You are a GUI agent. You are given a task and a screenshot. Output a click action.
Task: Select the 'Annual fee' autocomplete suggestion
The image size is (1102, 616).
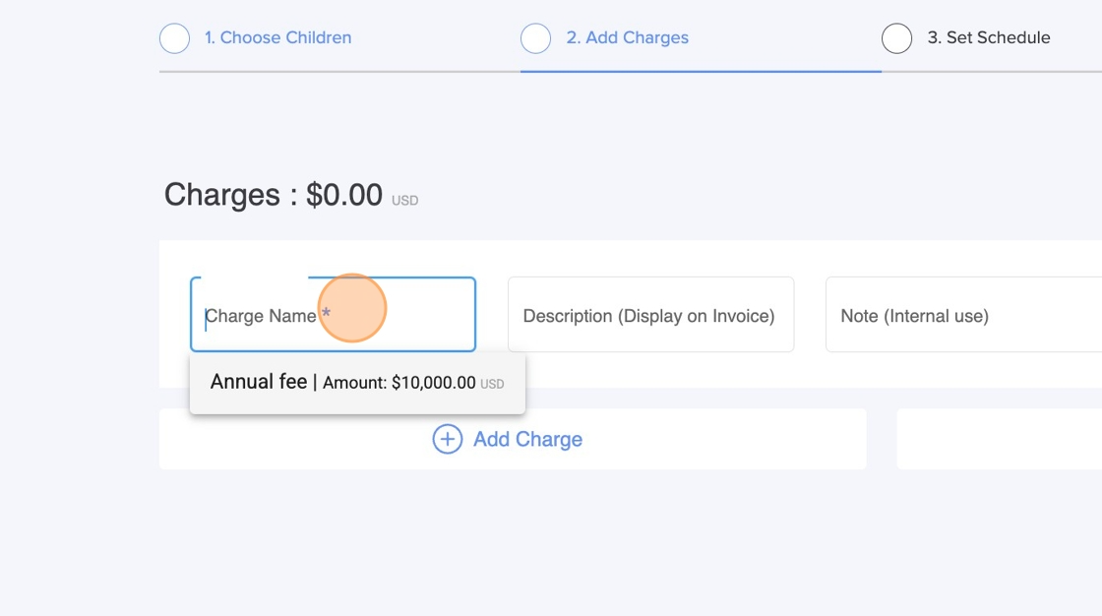coord(259,382)
